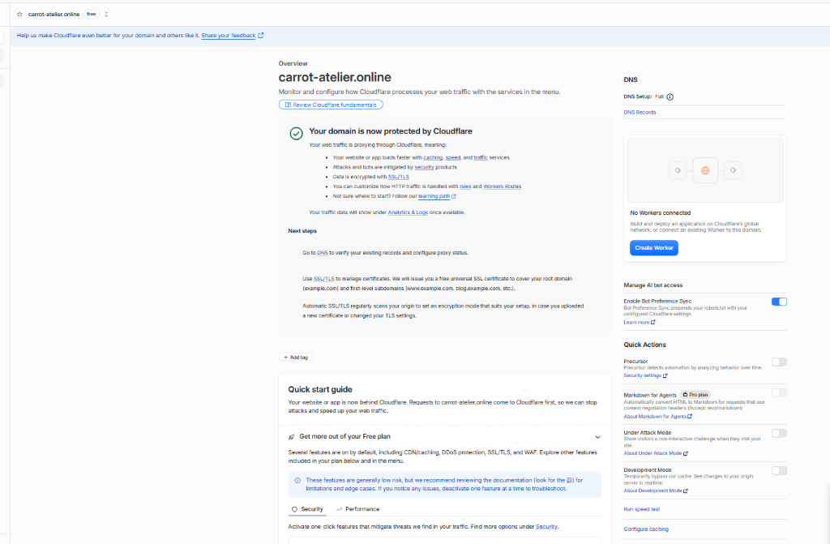Open the rules link

click(465, 186)
